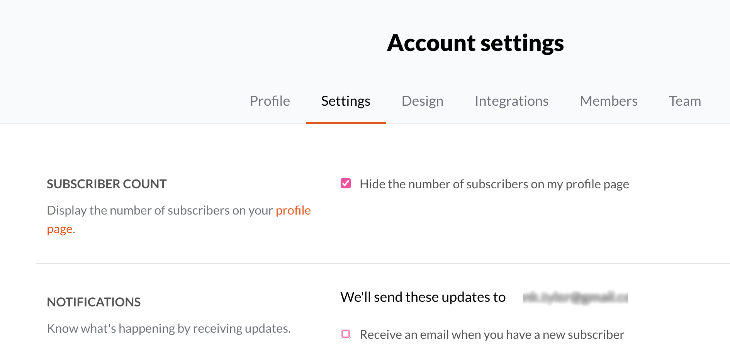Viewport: 730px width, 362px height.
Task: Follow the orange 'profile' link
Action: [x=293, y=210]
